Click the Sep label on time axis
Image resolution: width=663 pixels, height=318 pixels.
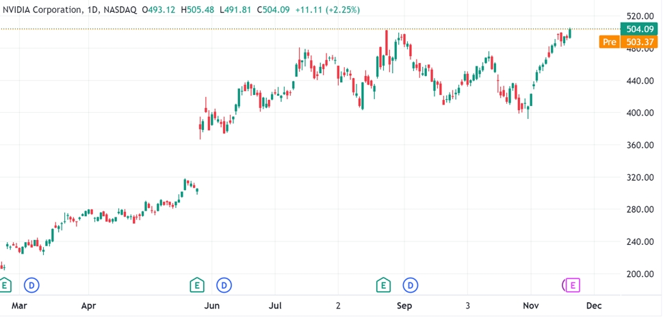click(x=404, y=305)
